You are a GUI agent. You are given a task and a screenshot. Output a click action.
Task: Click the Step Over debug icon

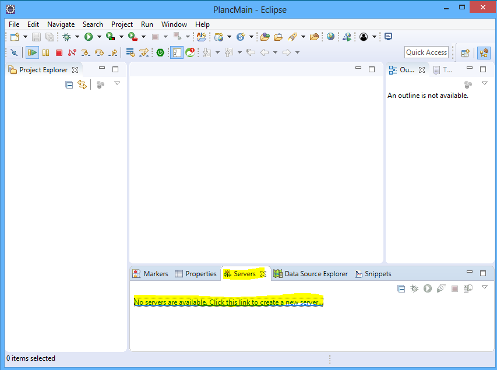pyautogui.click(x=99, y=52)
